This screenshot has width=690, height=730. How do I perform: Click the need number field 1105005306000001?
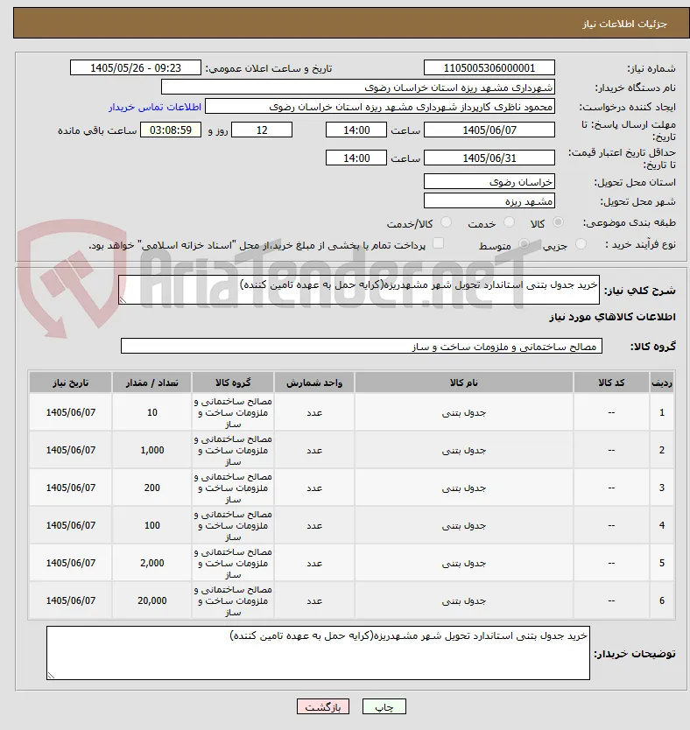489,68
